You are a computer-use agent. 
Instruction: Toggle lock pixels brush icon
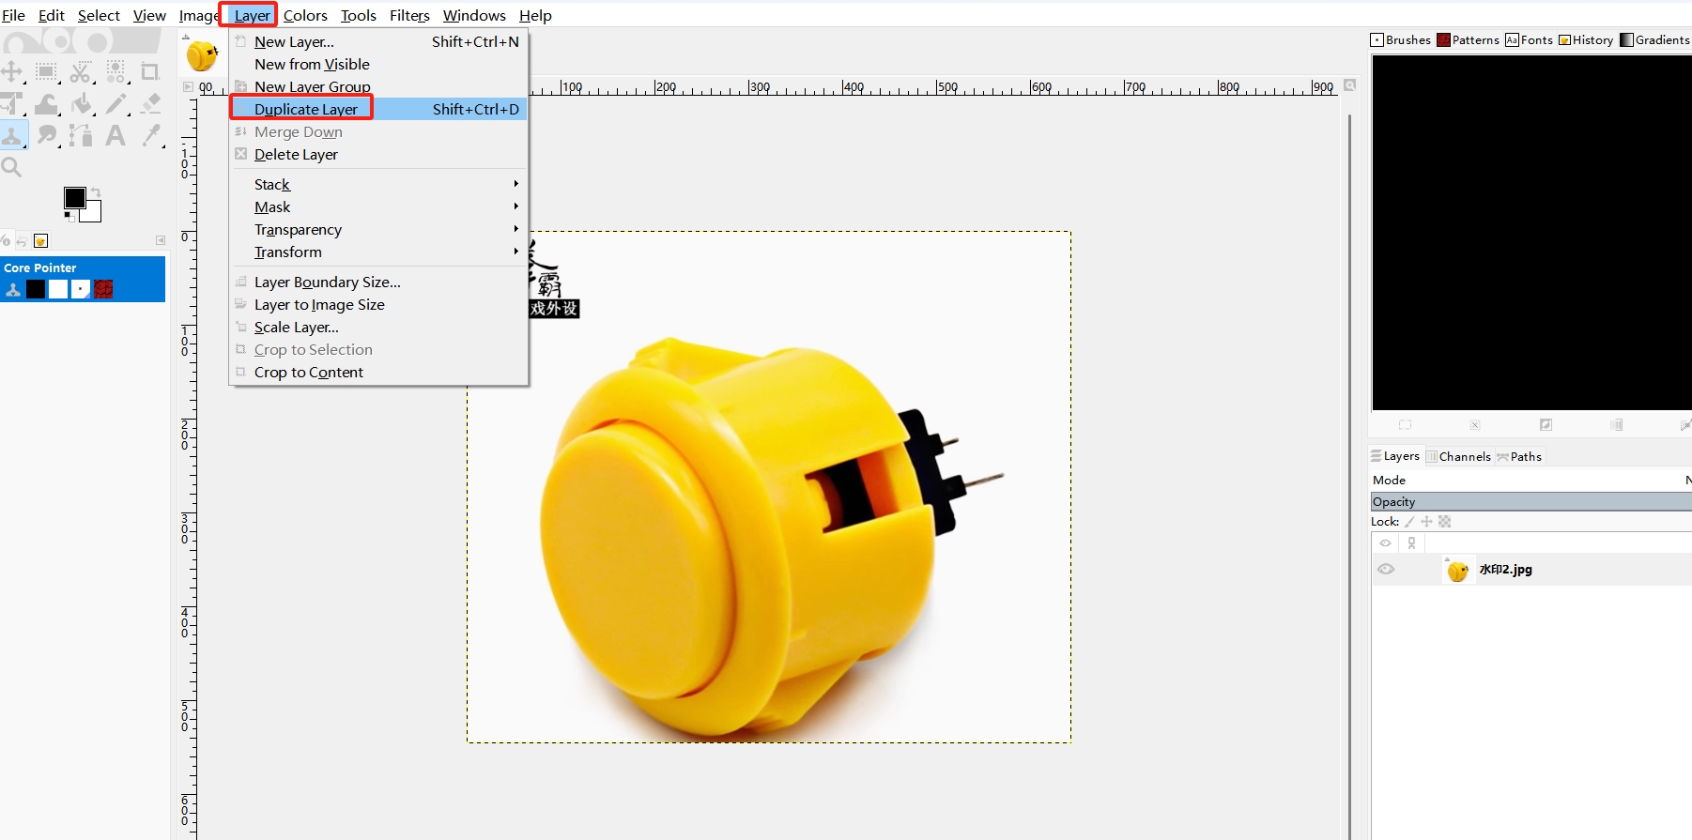click(1409, 522)
